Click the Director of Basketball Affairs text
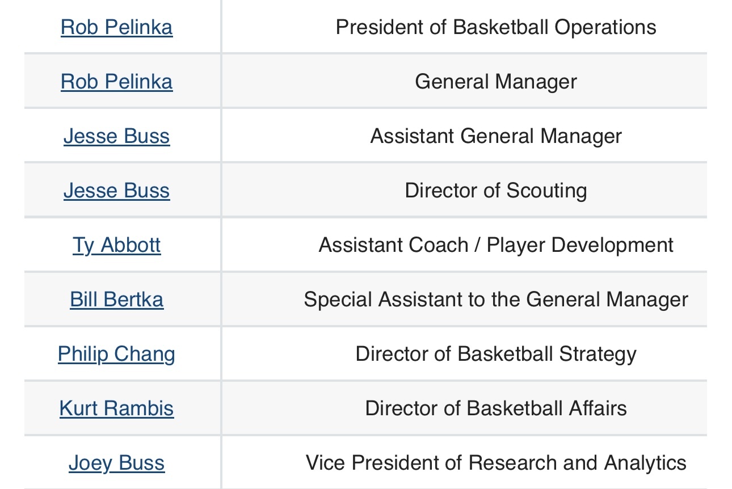 [496, 408]
